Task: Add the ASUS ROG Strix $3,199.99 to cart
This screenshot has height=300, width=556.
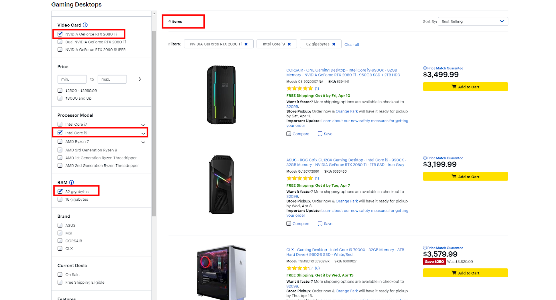Action: 465,177
